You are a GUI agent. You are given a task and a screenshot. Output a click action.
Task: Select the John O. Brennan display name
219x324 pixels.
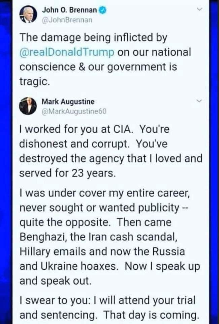tap(69, 10)
